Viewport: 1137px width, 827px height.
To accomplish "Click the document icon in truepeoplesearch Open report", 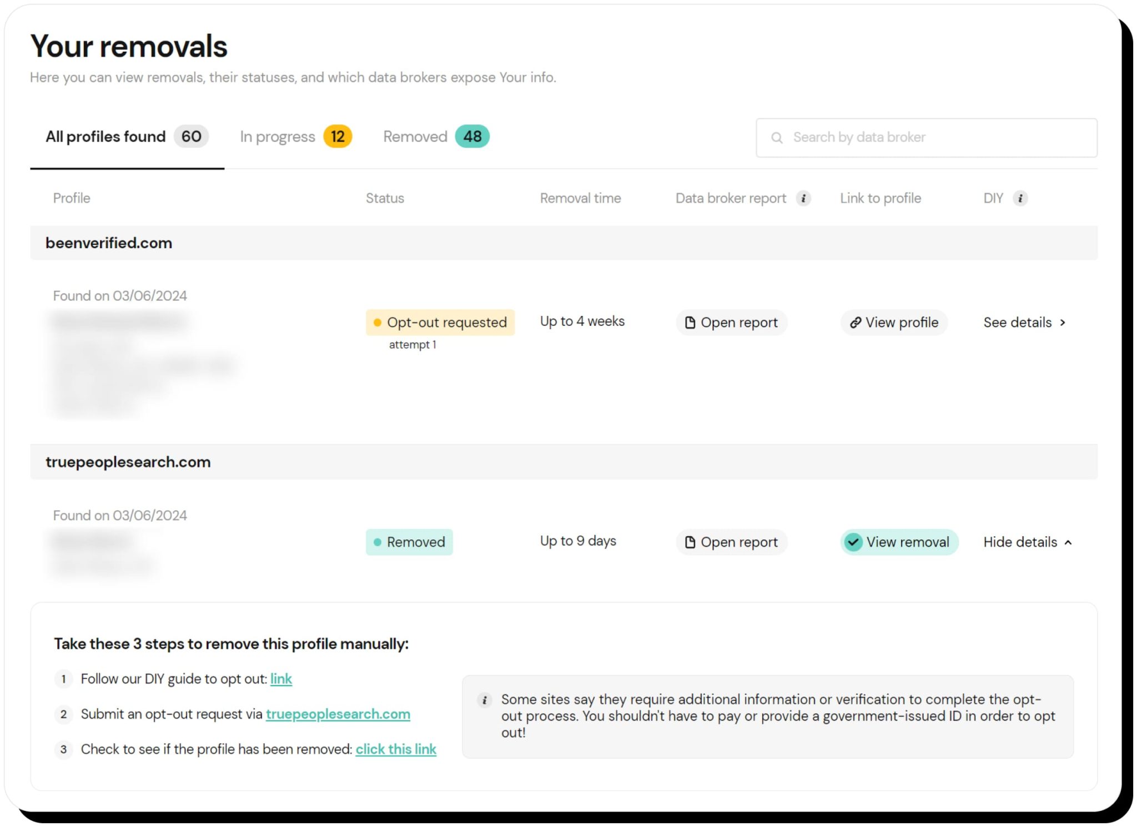I will pyautogui.click(x=690, y=542).
